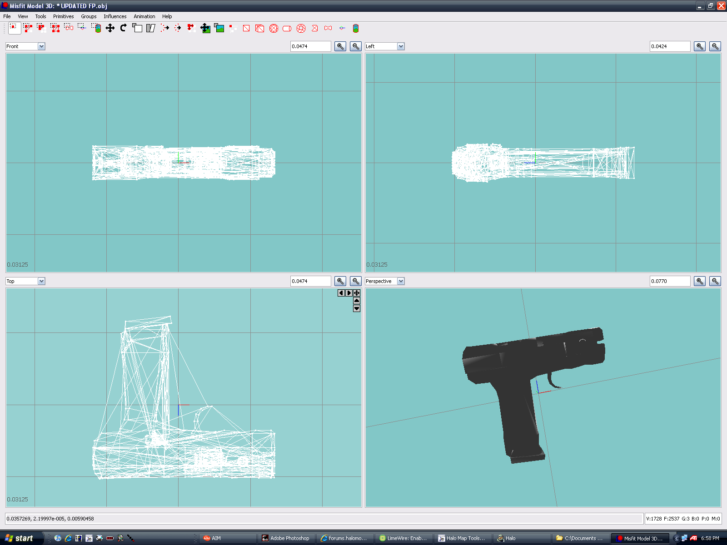The width and height of the screenshot is (727, 545).
Task: Choose the Create Point tool
Action: tap(342, 28)
